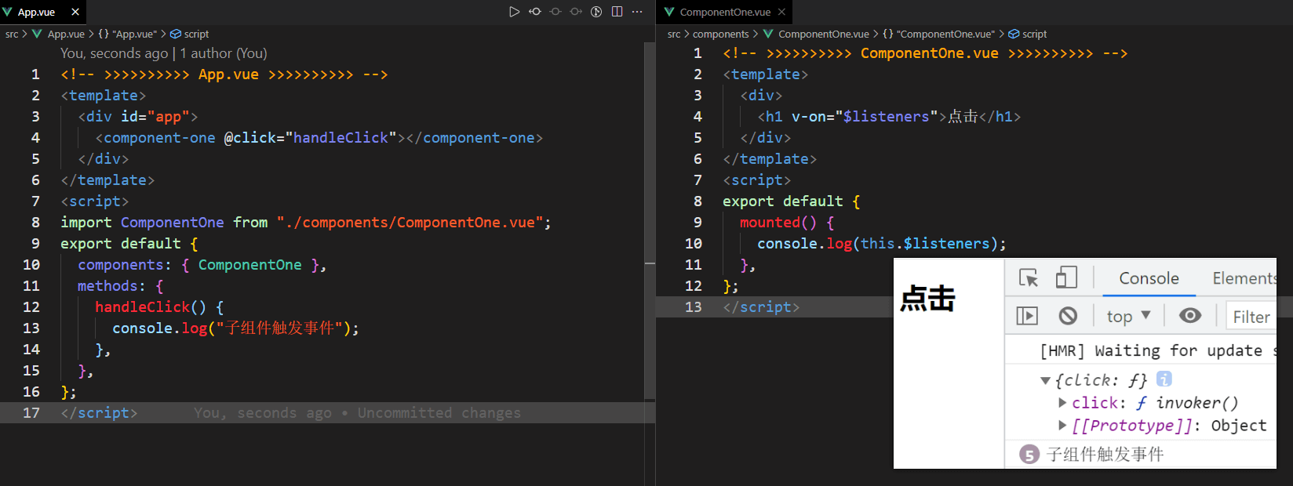Expand the [[Prototype]] entry
This screenshot has width=1293, height=486.
pyautogui.click(x=1062, y=426)
